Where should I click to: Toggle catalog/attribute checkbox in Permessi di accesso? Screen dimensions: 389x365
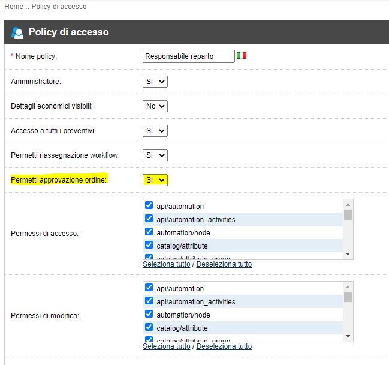click(149, 245)
